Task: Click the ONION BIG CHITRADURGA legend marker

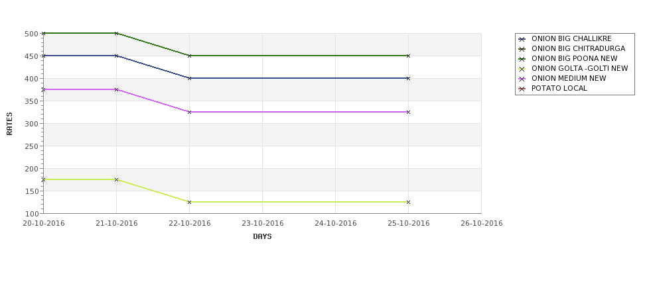Action: (522, 49)
